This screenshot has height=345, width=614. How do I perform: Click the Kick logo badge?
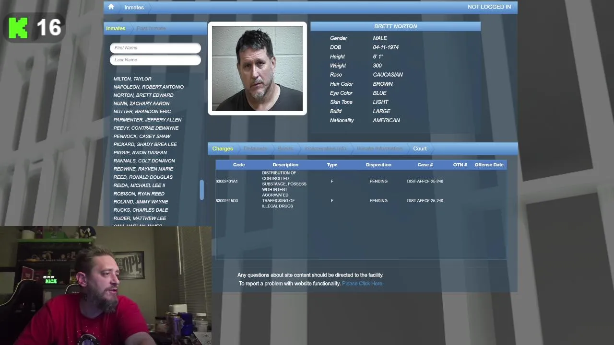point(18,28)
